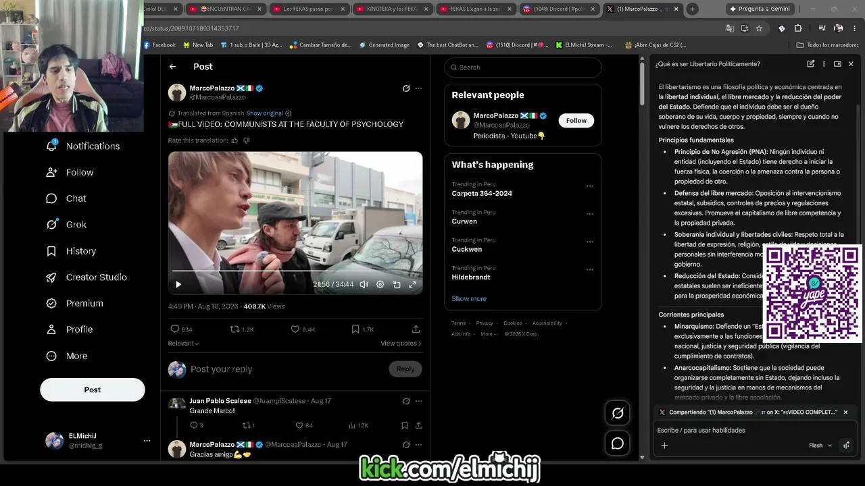The height and width of the screenshot is (486, 865).
Task: Share the main post
Action: click(416, 329)
